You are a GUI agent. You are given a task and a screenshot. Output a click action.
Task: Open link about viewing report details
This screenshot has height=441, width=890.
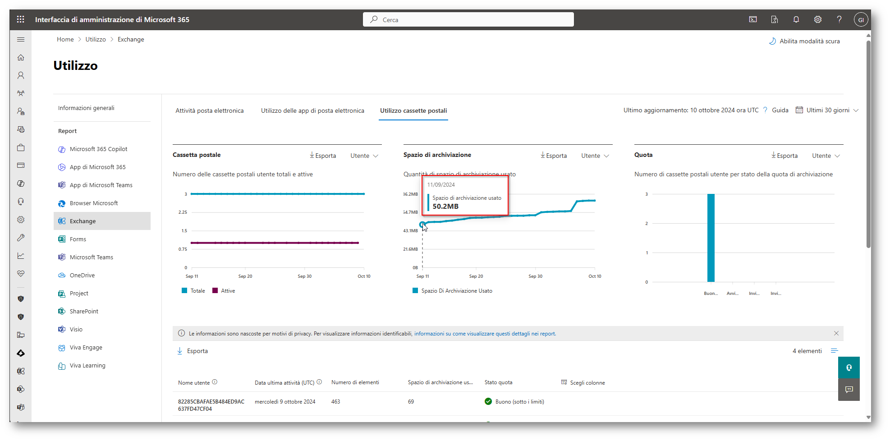pyautogui.click(x=485, y=334)
